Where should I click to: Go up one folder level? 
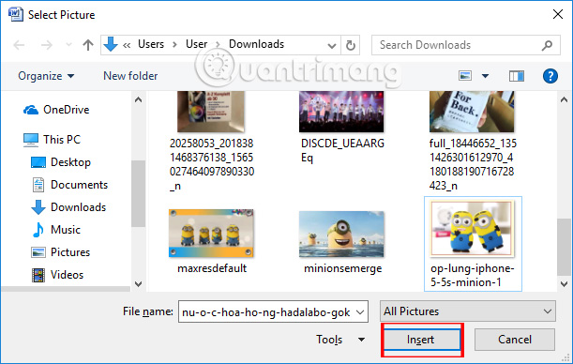[88, 45]
